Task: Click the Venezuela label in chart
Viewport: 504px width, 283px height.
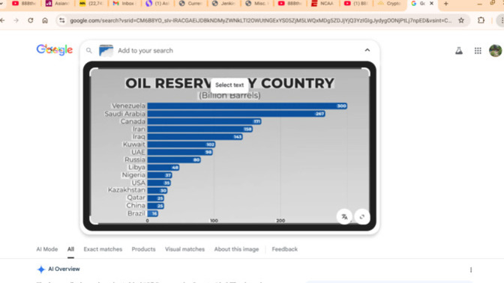Action: (128, 106)
